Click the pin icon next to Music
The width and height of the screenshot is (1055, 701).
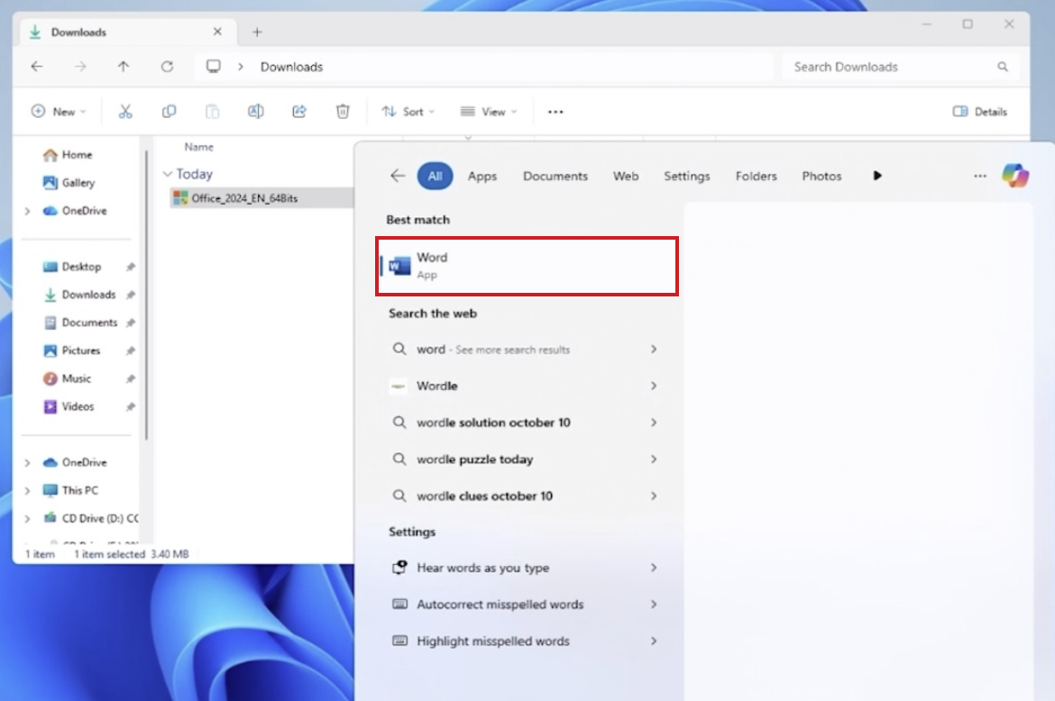131,379
